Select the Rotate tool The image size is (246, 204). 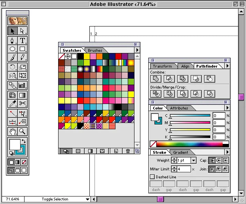tap(13, 67)
